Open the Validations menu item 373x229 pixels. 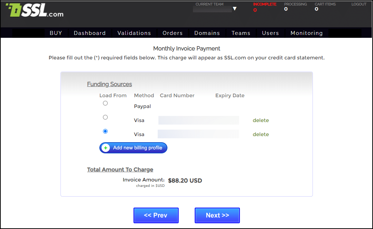click(134, 33)
